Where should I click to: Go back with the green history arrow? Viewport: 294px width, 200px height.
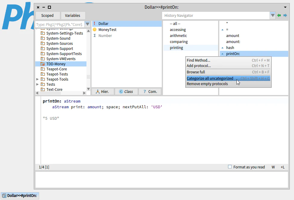[279, 15]
